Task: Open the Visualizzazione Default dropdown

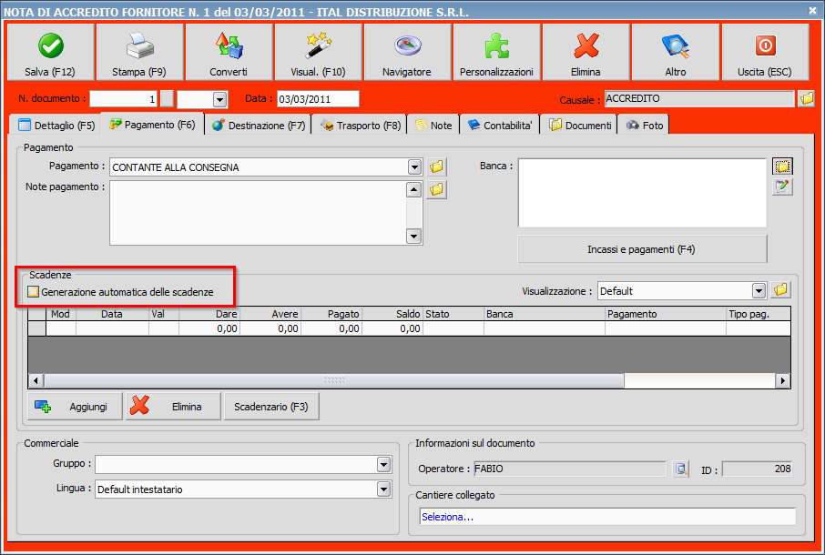Action: [x=759, y=290]
